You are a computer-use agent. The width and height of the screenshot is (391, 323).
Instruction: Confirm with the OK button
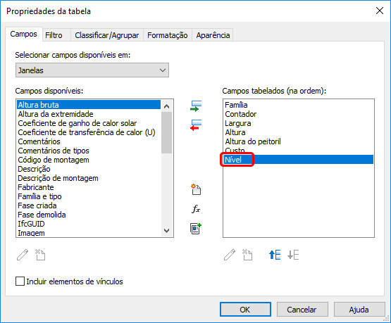(245, 310)
